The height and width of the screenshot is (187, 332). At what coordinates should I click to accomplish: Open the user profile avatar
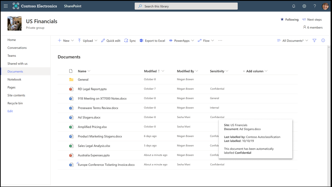pyautogui.click(x=325, y=6)
